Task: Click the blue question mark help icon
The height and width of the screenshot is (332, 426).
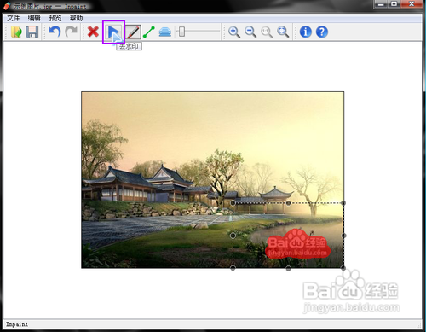Action: click(322, 32)
